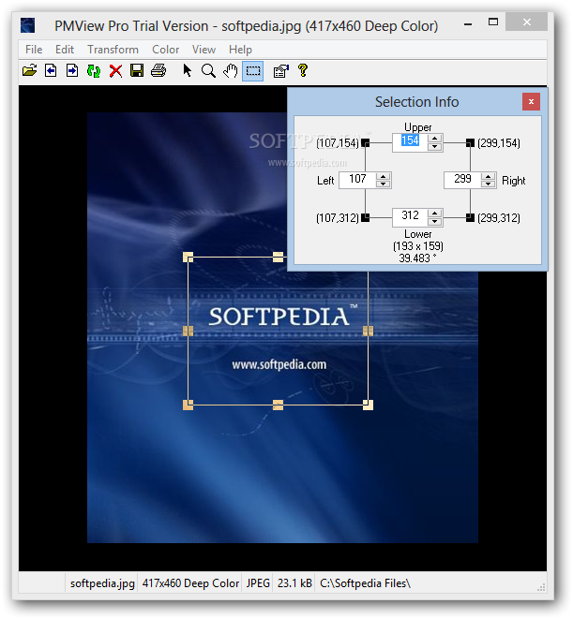Viewport: 573px width, 619px height.
Task: Click the lower-right corner handle in Selection Info
Action: pos(470,217)
